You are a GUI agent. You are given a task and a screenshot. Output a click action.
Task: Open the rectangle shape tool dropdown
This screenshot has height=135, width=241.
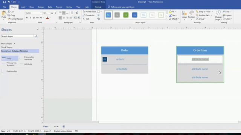[101, 12]
